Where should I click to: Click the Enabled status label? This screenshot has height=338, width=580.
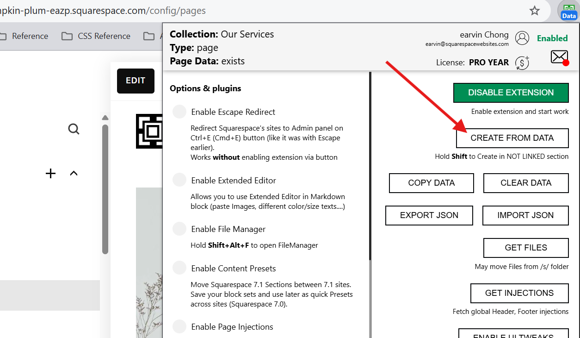tap(552, 38)
